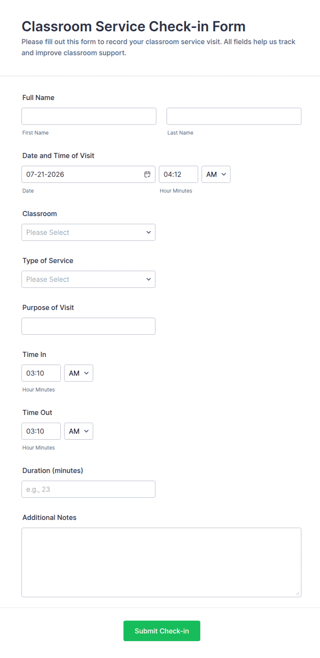Expand the Type of Service dropdown
The width and height of the screenshot is (320, 658).
coord(88,279)
